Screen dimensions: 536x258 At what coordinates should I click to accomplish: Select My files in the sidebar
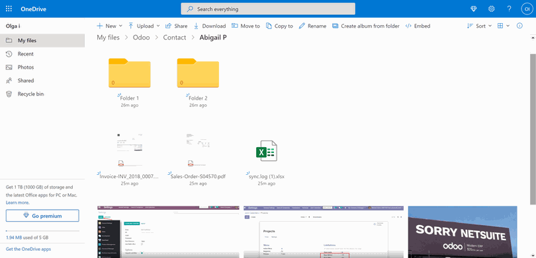[x=42, y=40]
